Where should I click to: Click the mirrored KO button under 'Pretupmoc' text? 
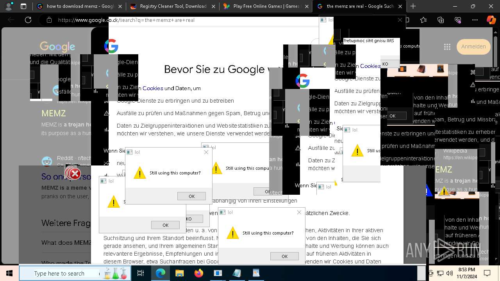386,64
